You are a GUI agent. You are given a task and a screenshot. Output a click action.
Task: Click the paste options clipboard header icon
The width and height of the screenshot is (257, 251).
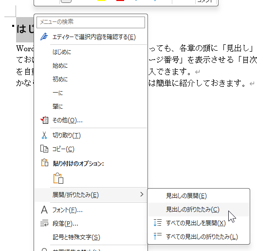click(x=45, y=162)
